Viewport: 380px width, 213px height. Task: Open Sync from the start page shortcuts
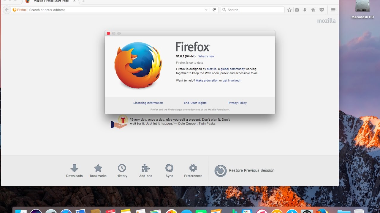(169, 171)
